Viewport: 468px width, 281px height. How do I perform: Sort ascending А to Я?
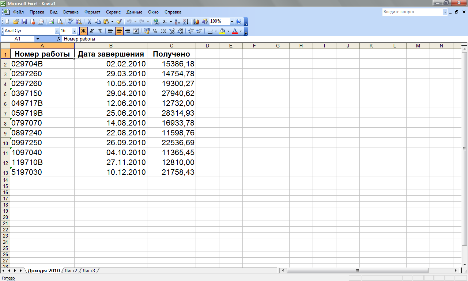click(177, 22)
